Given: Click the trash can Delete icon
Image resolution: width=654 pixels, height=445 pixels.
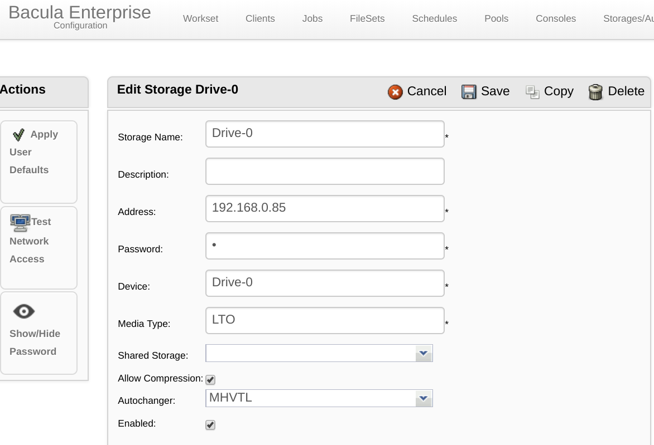Looking at the screenshot, I should coord(595,92).
